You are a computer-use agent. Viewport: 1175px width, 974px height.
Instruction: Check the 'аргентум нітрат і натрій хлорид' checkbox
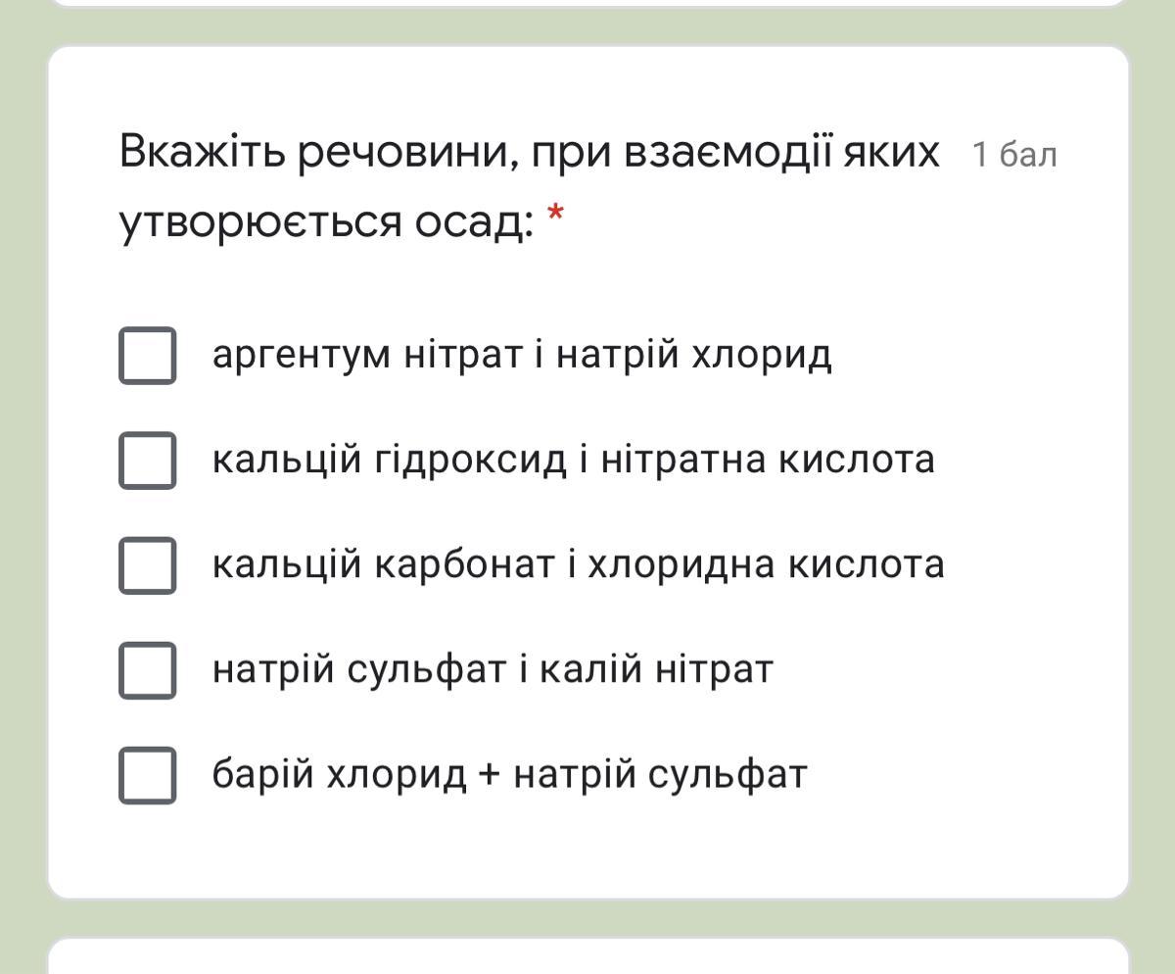(x=148, y=355)
